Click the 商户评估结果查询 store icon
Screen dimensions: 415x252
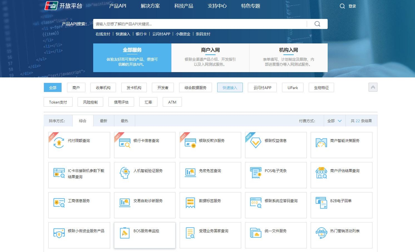click(321, 173)
